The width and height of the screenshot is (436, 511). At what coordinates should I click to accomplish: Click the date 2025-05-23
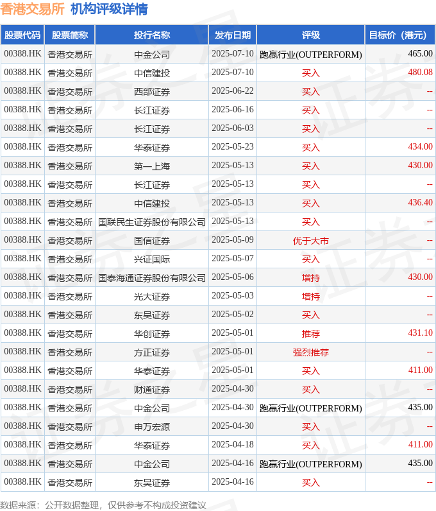pos(233,146)
